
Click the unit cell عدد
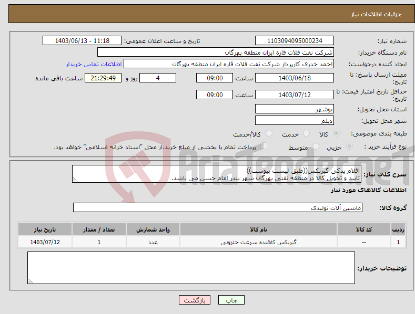[x=153, y=242]
